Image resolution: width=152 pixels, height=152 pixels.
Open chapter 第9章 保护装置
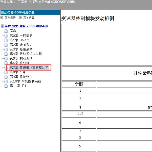pos(21,77)
